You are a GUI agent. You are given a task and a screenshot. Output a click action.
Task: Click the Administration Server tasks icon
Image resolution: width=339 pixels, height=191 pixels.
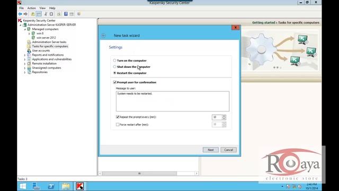(x=29, y=42)
